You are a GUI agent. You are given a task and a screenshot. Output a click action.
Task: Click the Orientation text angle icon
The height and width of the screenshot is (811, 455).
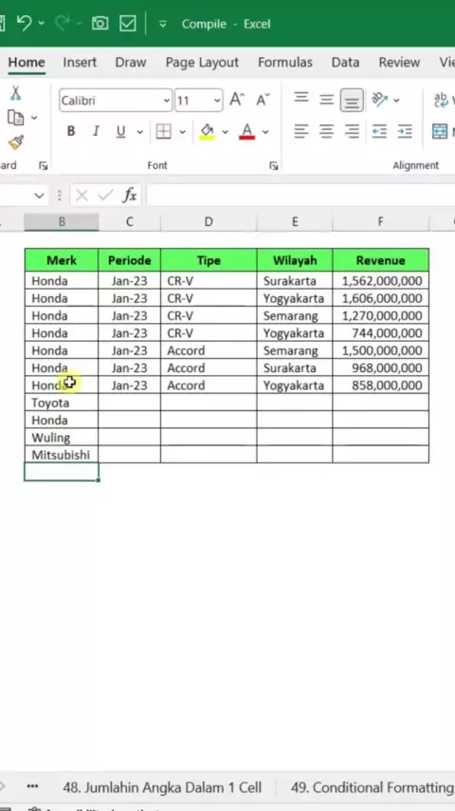380,100
